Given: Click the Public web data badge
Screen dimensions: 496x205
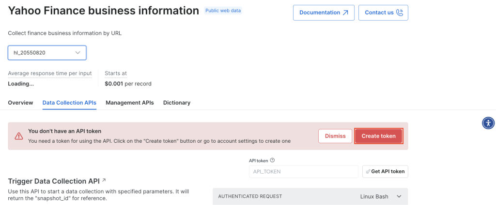Looking at the screenshot, I should 223,11.
